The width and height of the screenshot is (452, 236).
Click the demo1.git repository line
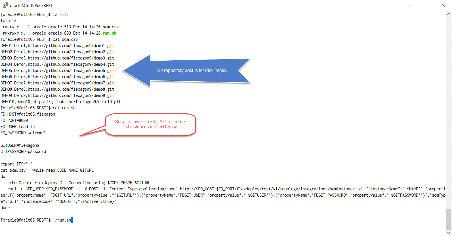pos(57,46)
